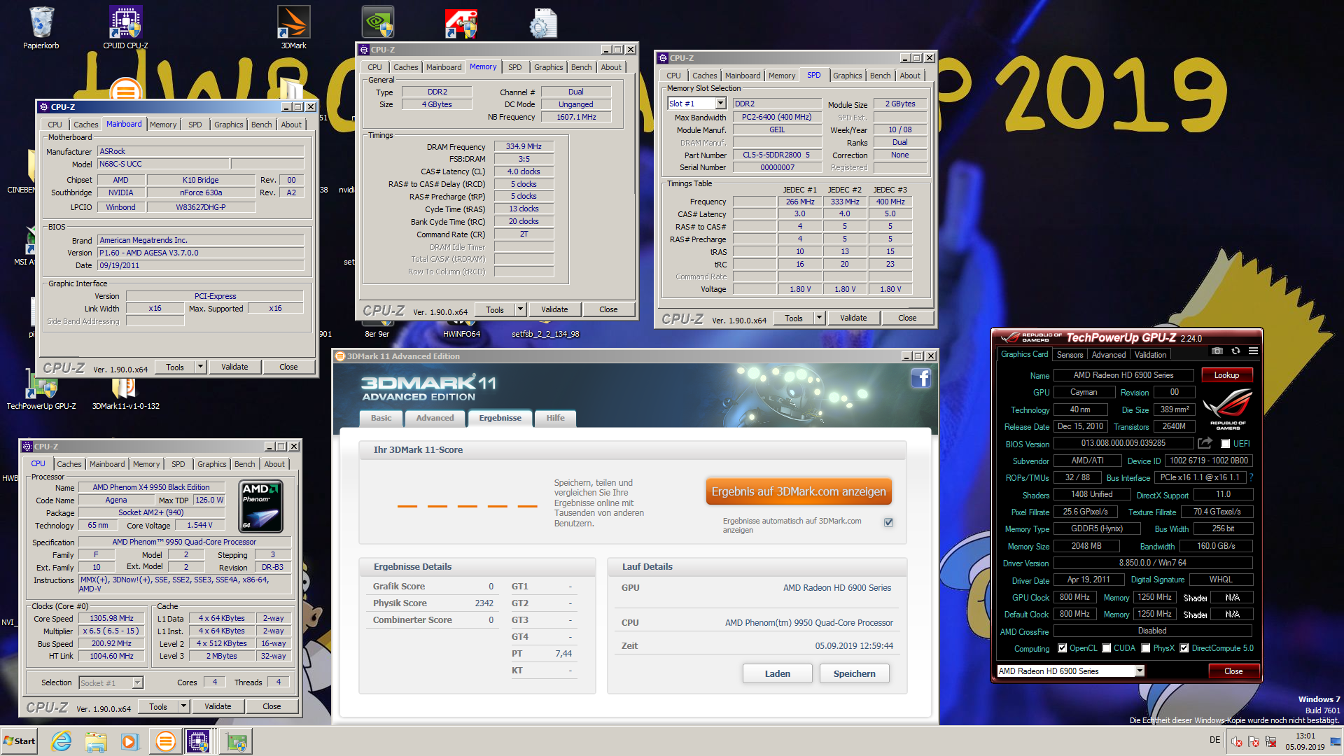This screenshot has width=1344, height=756.
Task: Open the Bench tab in CPU-Z Memory window
Action: click(x=581, y=67)
